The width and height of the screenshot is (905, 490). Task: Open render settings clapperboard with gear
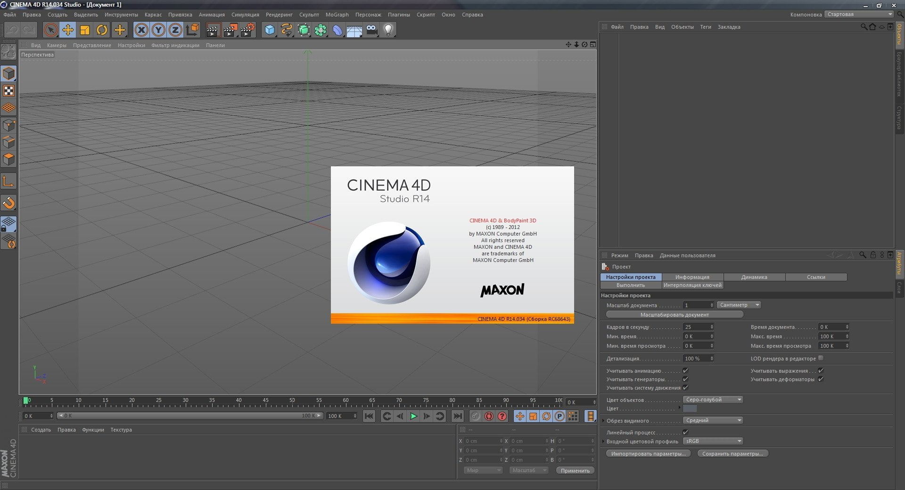click(x=248, y=30)
